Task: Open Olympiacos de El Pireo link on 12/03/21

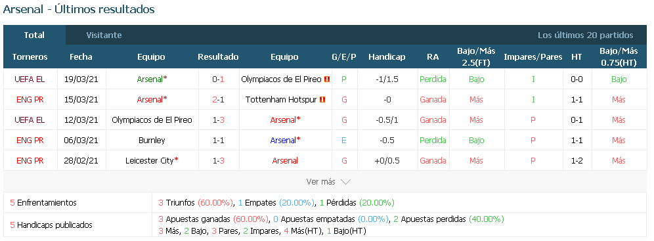Action: pyautogui.click(x=152, y=120)
